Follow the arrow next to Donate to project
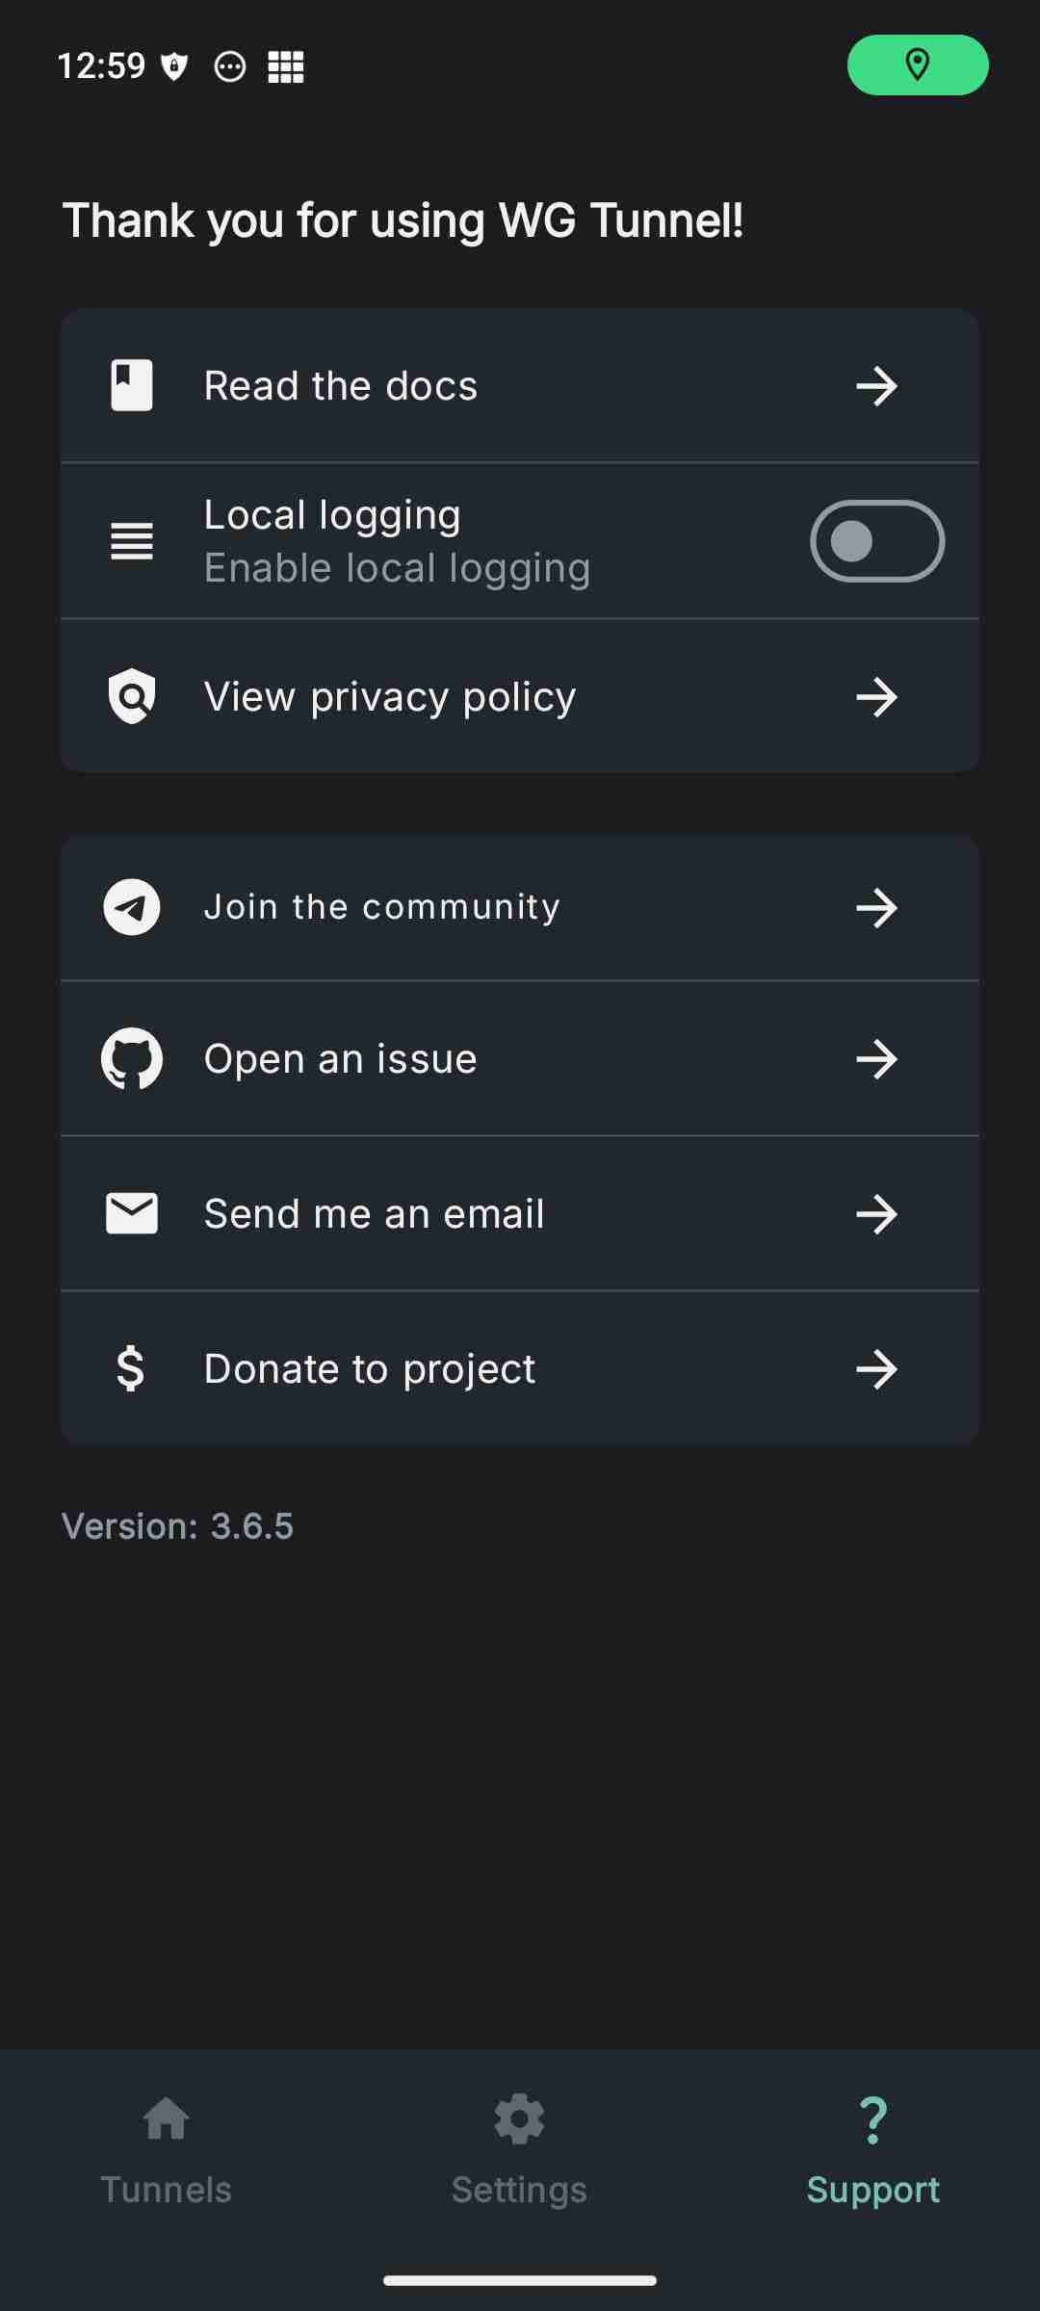This screenshot has width=1040, height=2311. tap(876, 1368)
